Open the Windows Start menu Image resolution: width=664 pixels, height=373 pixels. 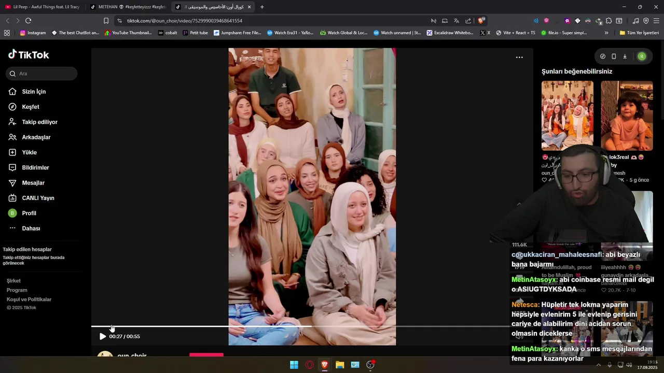pyautogui.click(x=294, y=365)
